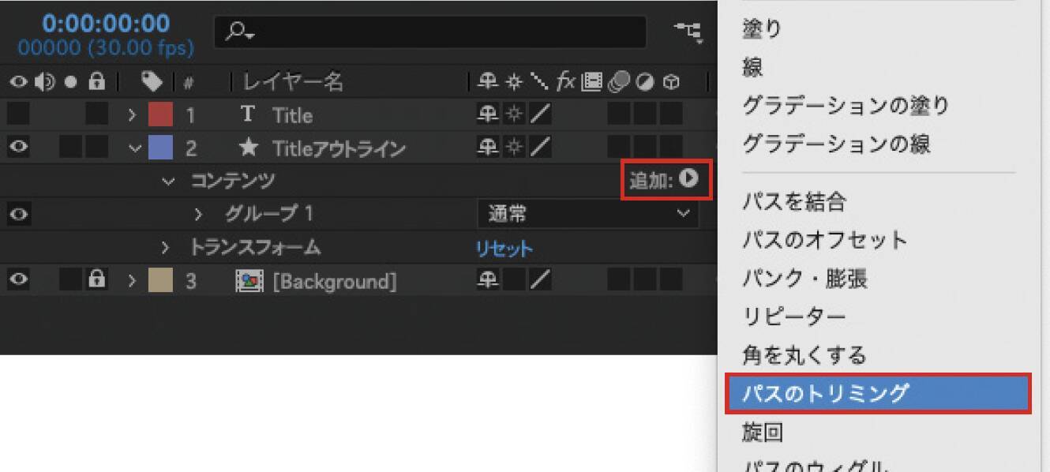
Task: Click the 追加 add arrow button
Action: coord(689,179)
